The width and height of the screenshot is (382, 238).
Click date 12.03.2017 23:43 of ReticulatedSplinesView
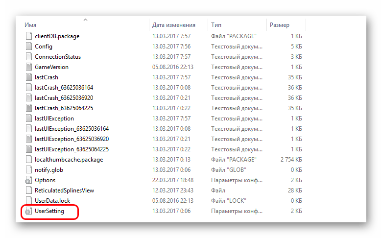[173, 190]
